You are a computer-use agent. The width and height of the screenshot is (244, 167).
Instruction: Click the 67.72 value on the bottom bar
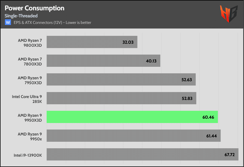tap(229, 155)
